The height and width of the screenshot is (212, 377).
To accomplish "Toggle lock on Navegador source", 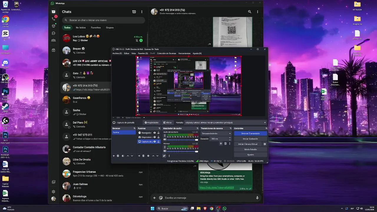I will click(158, 133).
